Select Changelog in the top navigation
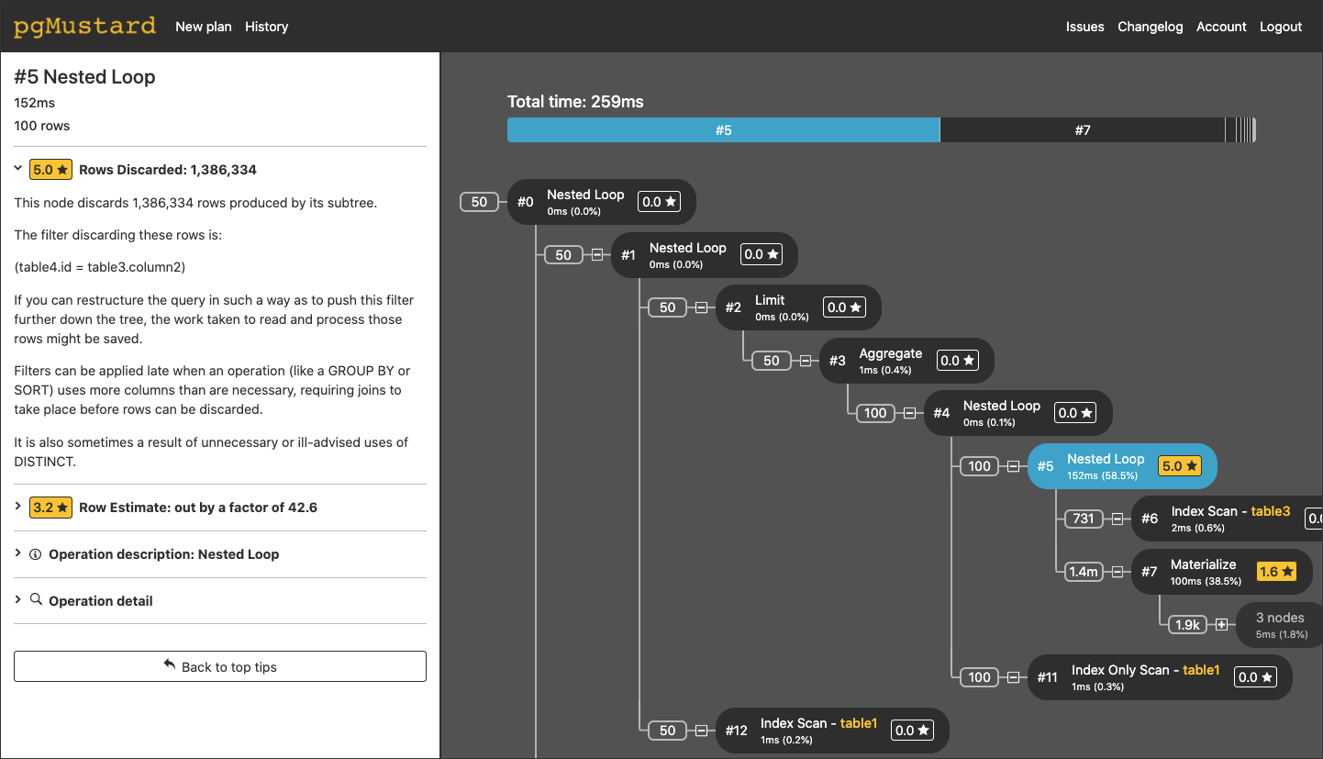Screen dimensions: 1323x759 click(1150, 27)
